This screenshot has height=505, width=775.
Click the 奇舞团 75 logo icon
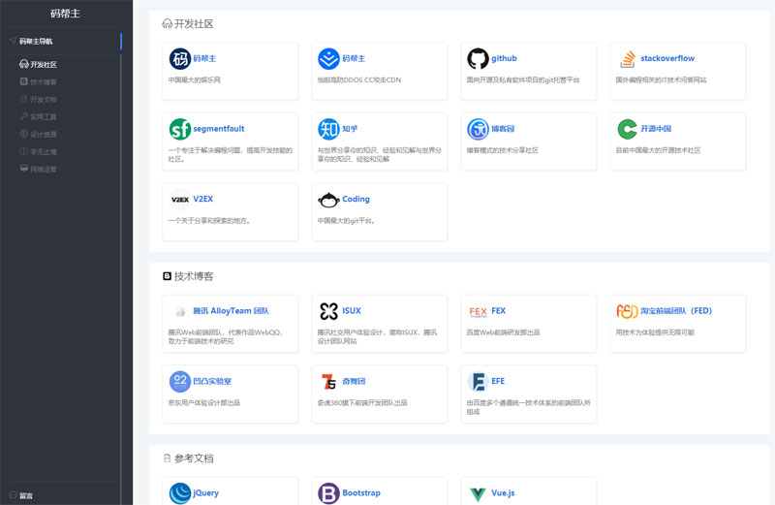328,381
